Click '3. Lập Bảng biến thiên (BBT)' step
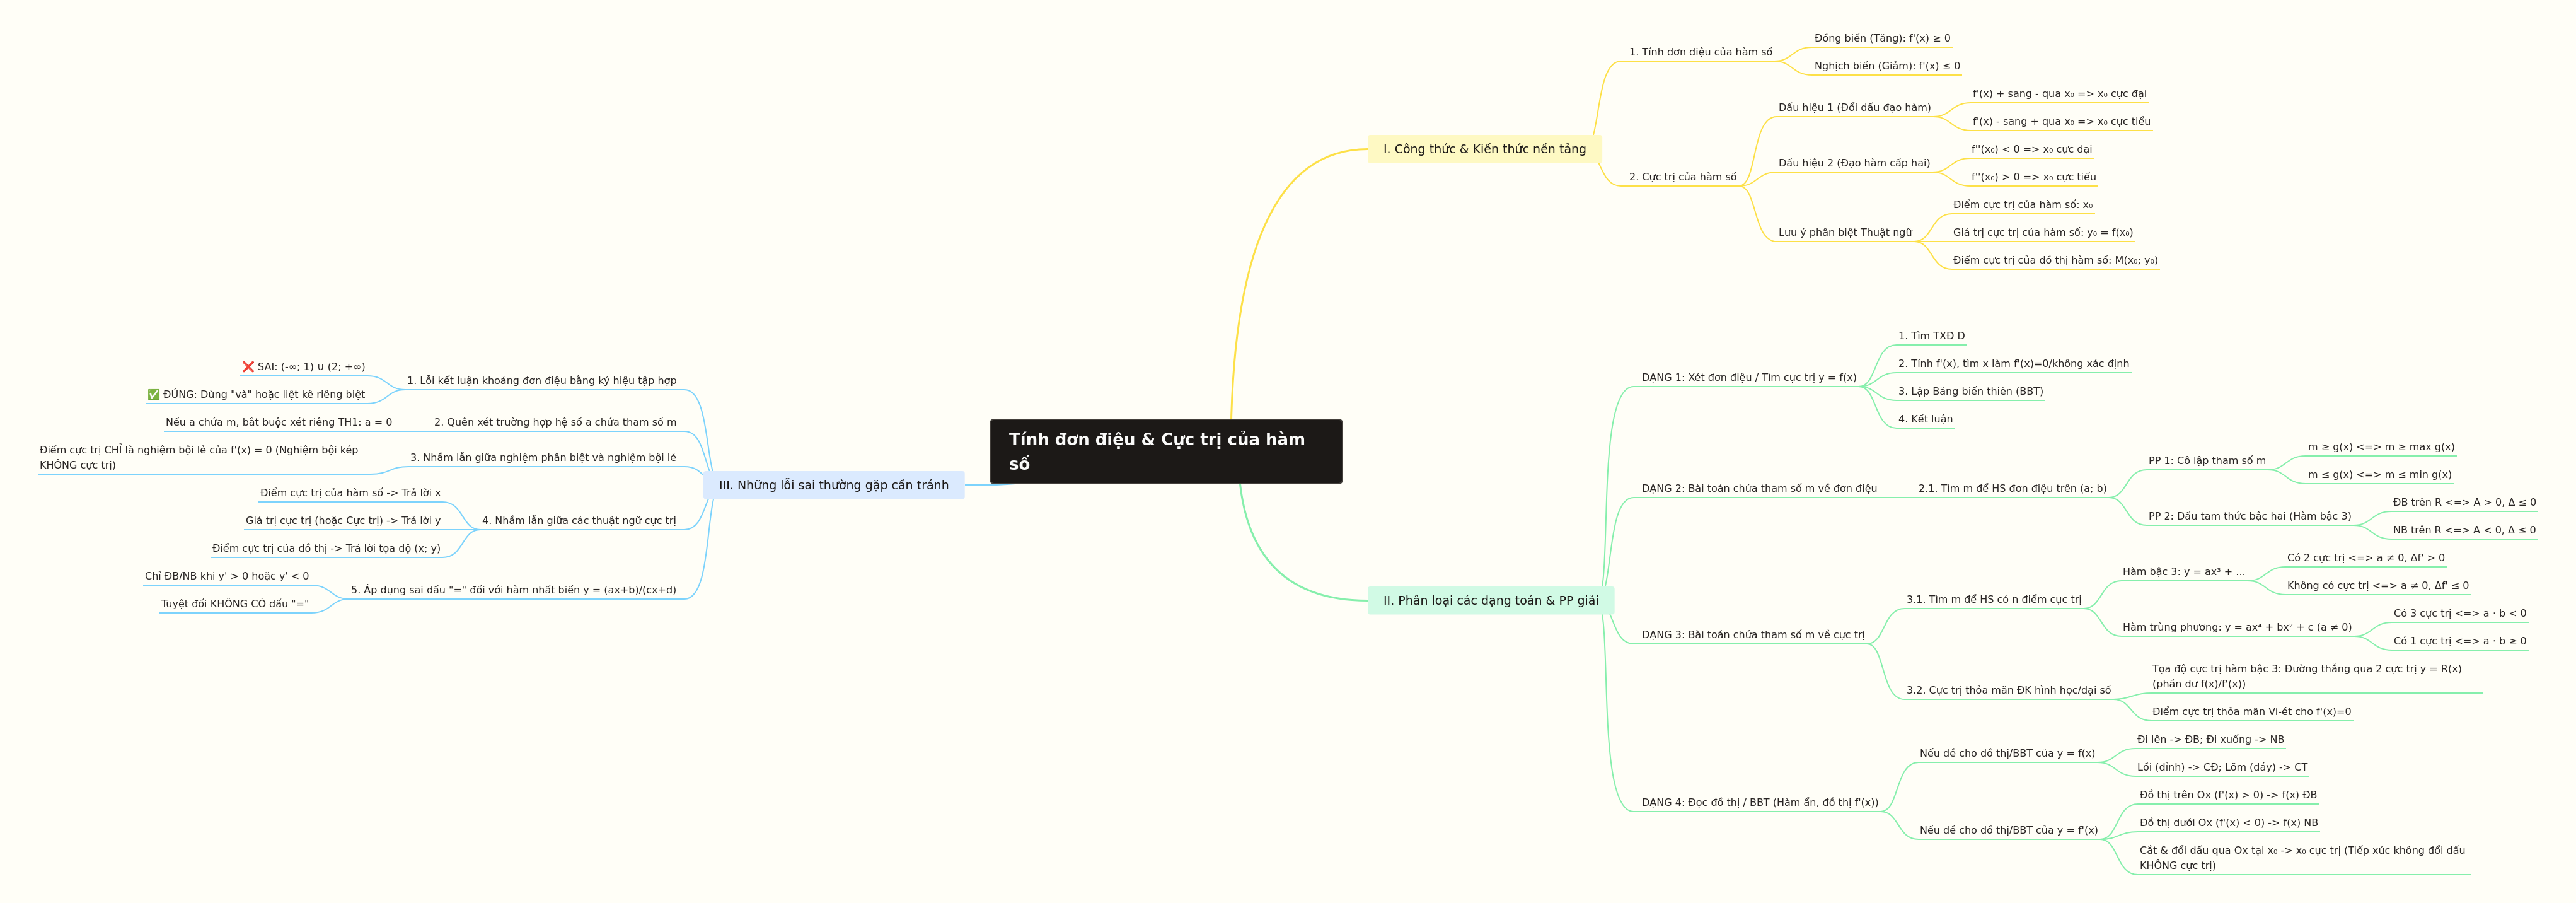Viewport: 2576px width, 903px height. [x=1970, y=391]
